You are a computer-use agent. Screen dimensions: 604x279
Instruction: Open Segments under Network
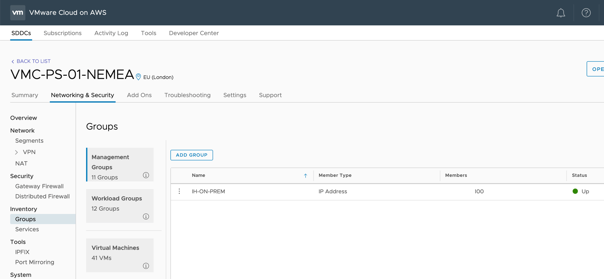click(x=29, y=141)
